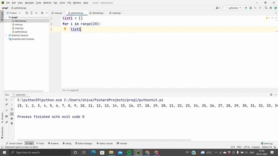Select Scratches and Consoles in project tree
278x156 pixels.
coord(23,39)
